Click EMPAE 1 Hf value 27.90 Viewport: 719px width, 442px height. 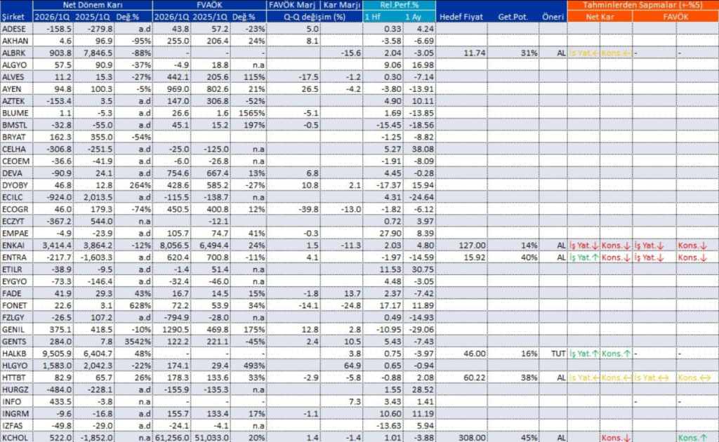click(390, 233)
